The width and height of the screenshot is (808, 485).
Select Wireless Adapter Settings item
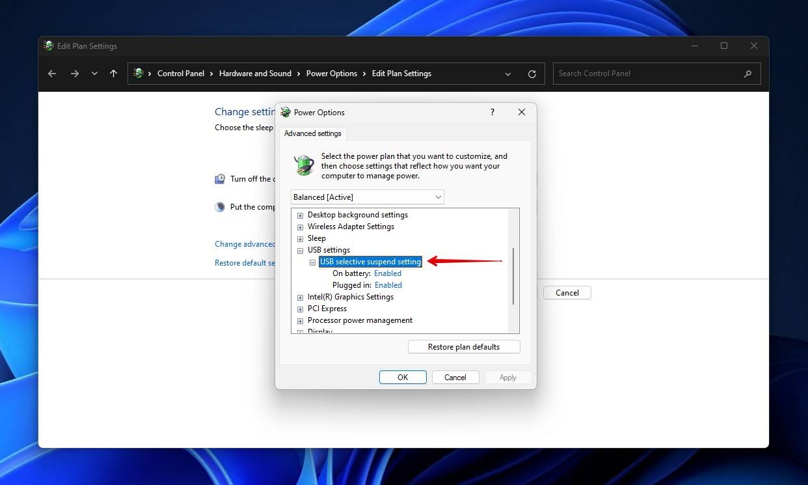[x=351, y=227]
